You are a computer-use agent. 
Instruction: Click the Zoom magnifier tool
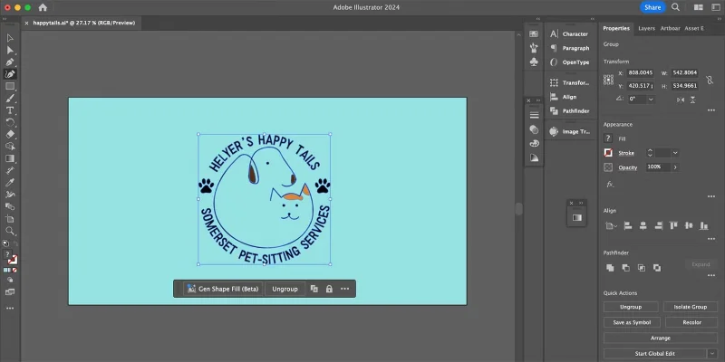coord(10,231)
